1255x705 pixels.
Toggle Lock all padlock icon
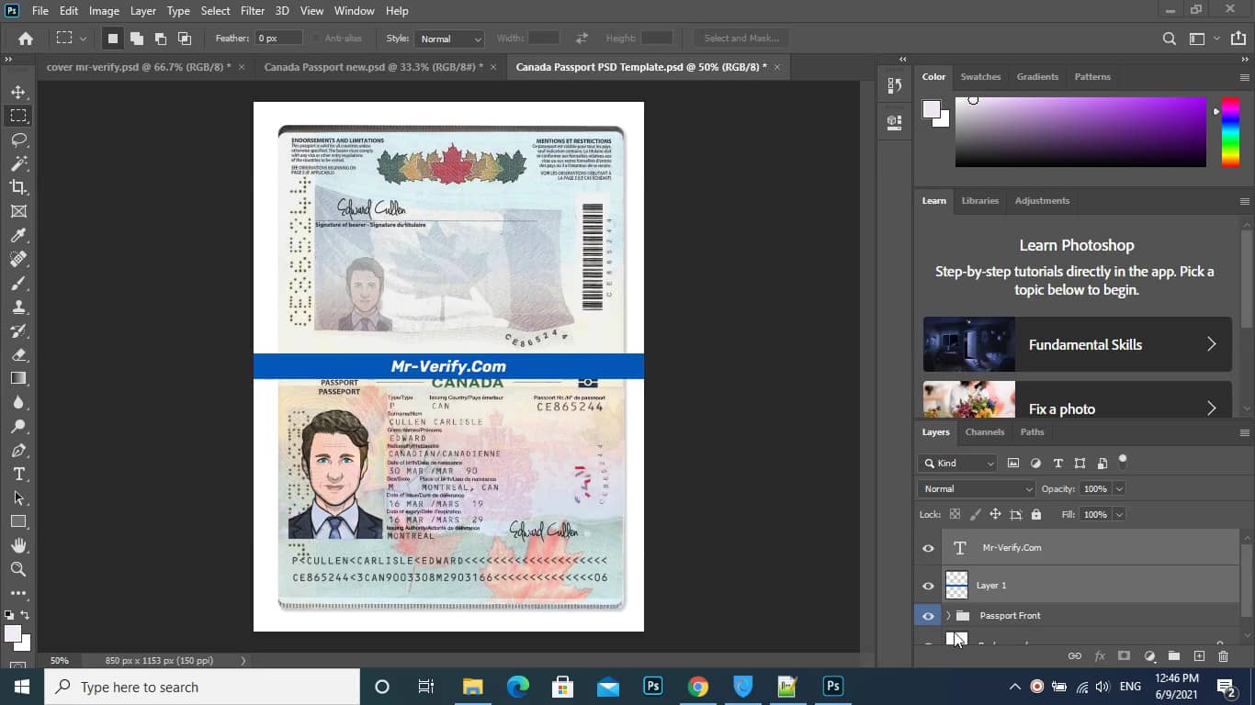pyautogui.click(x=1036, y=515)
